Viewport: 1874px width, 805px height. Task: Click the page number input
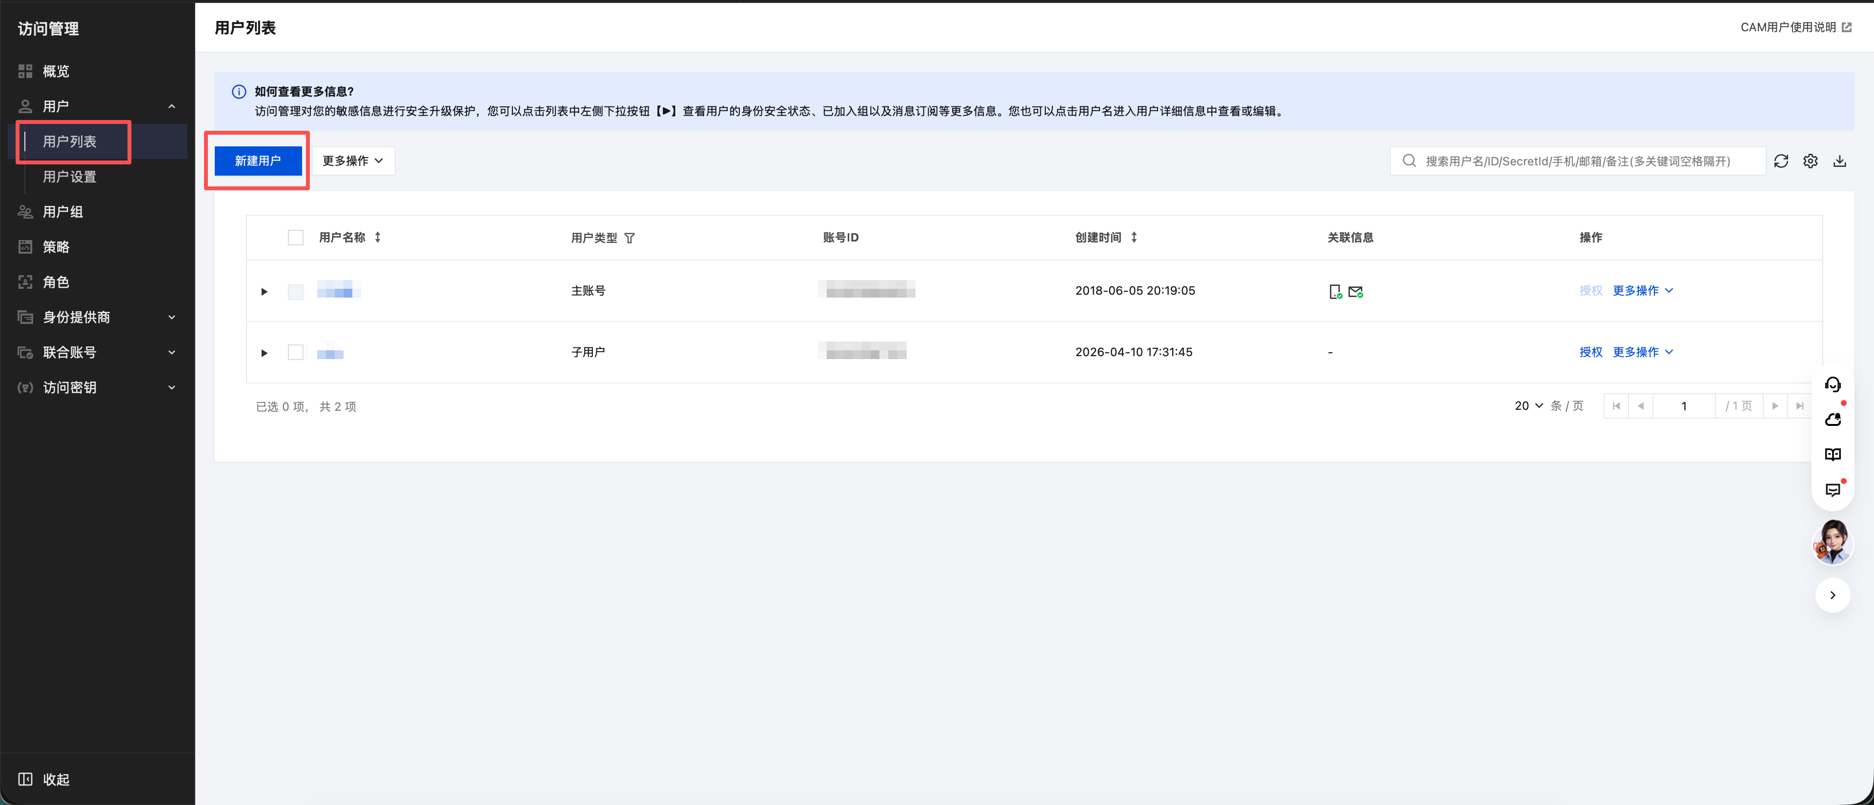coord(1683,406)
